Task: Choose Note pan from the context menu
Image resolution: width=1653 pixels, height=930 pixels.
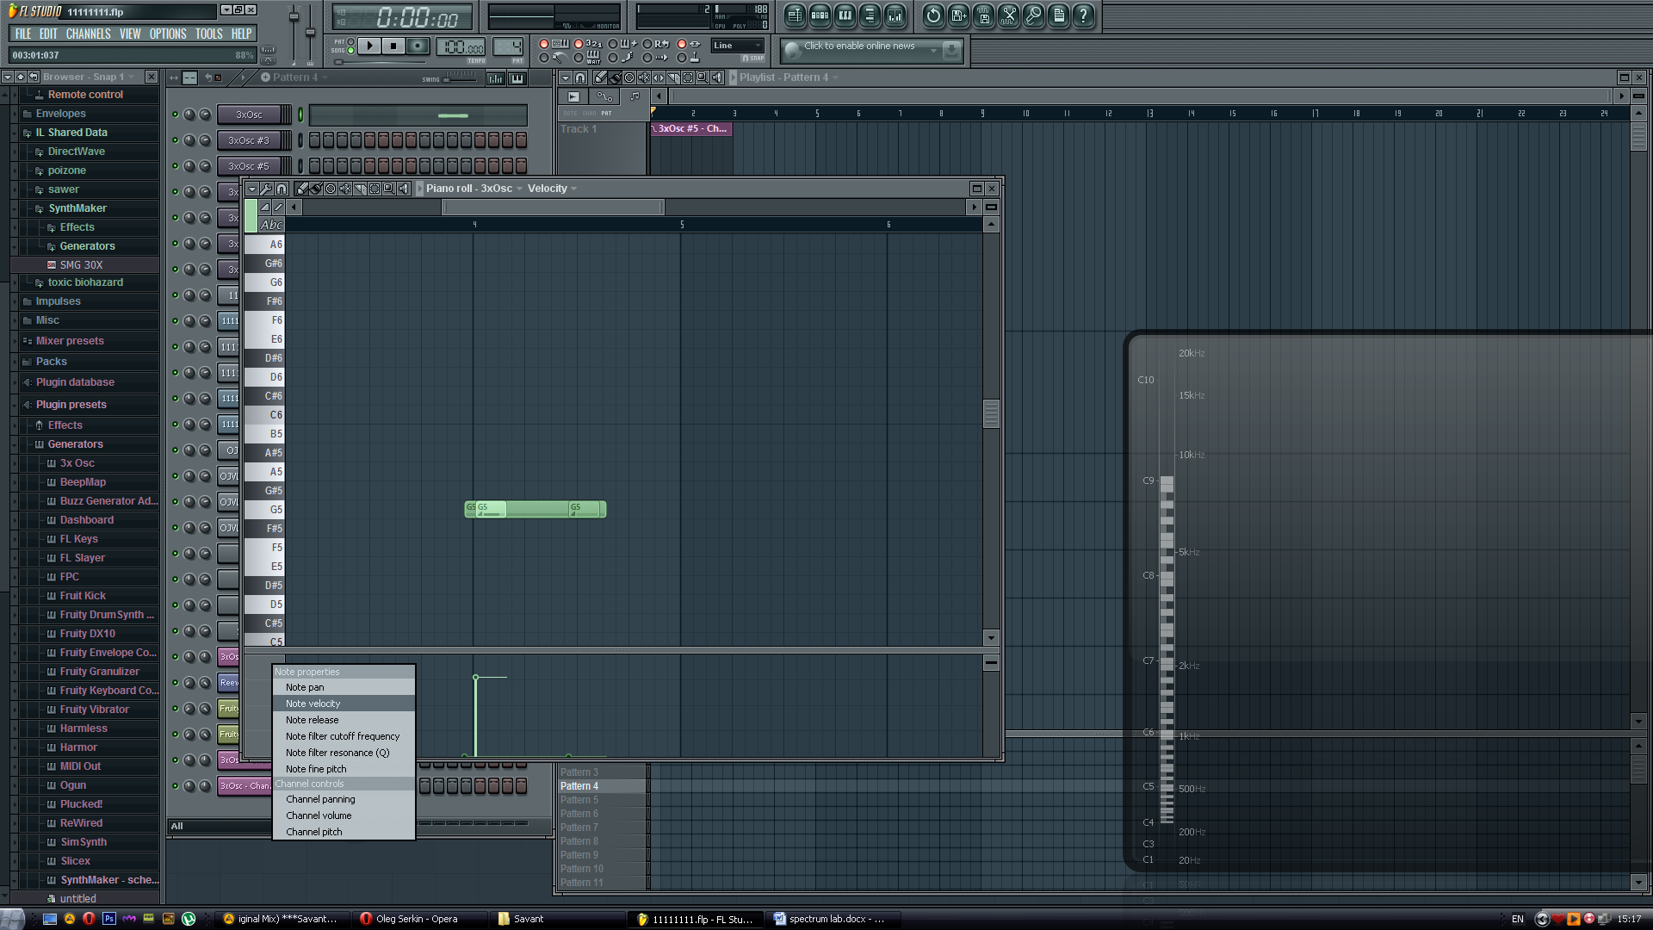Action: point(344,687)
